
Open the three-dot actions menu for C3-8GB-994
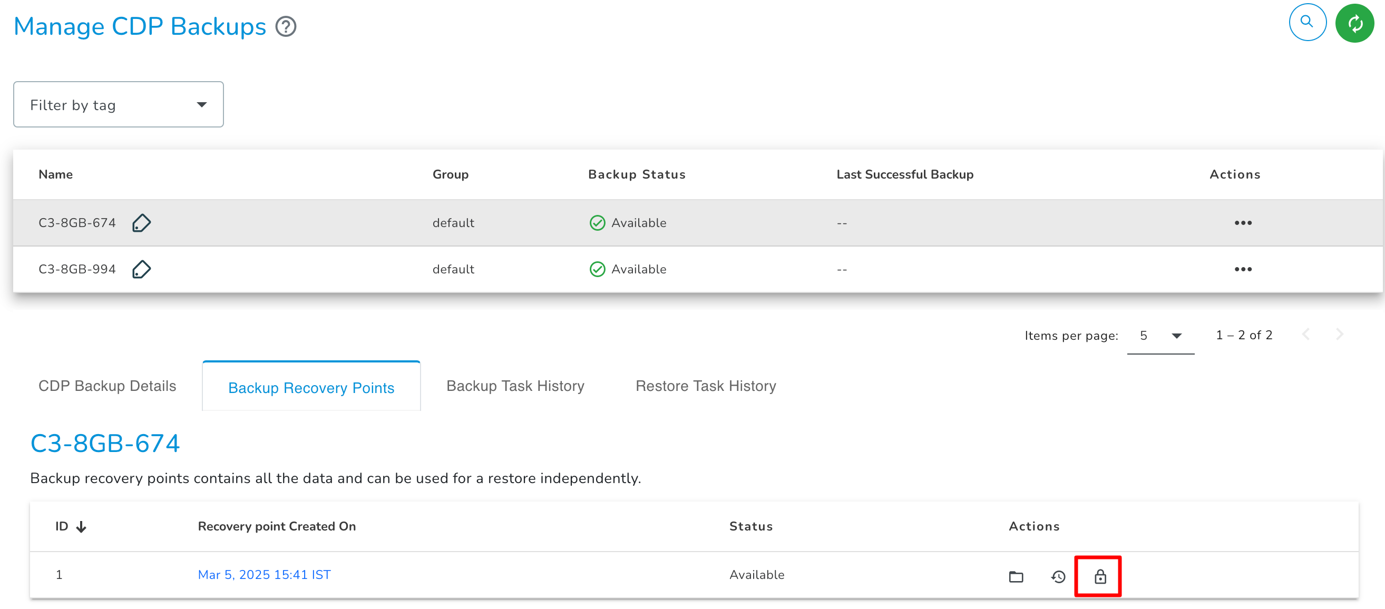tap(1243, 269)
